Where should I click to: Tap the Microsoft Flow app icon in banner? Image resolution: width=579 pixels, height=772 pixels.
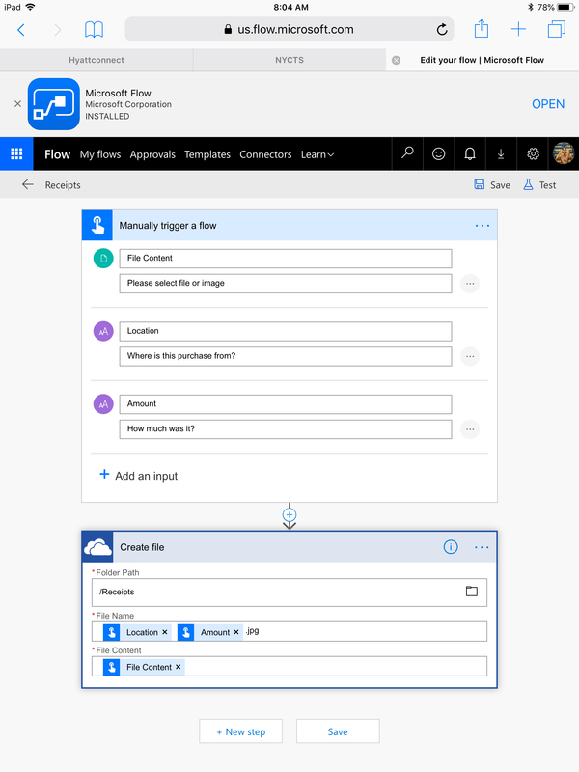(x=54, y=104)
